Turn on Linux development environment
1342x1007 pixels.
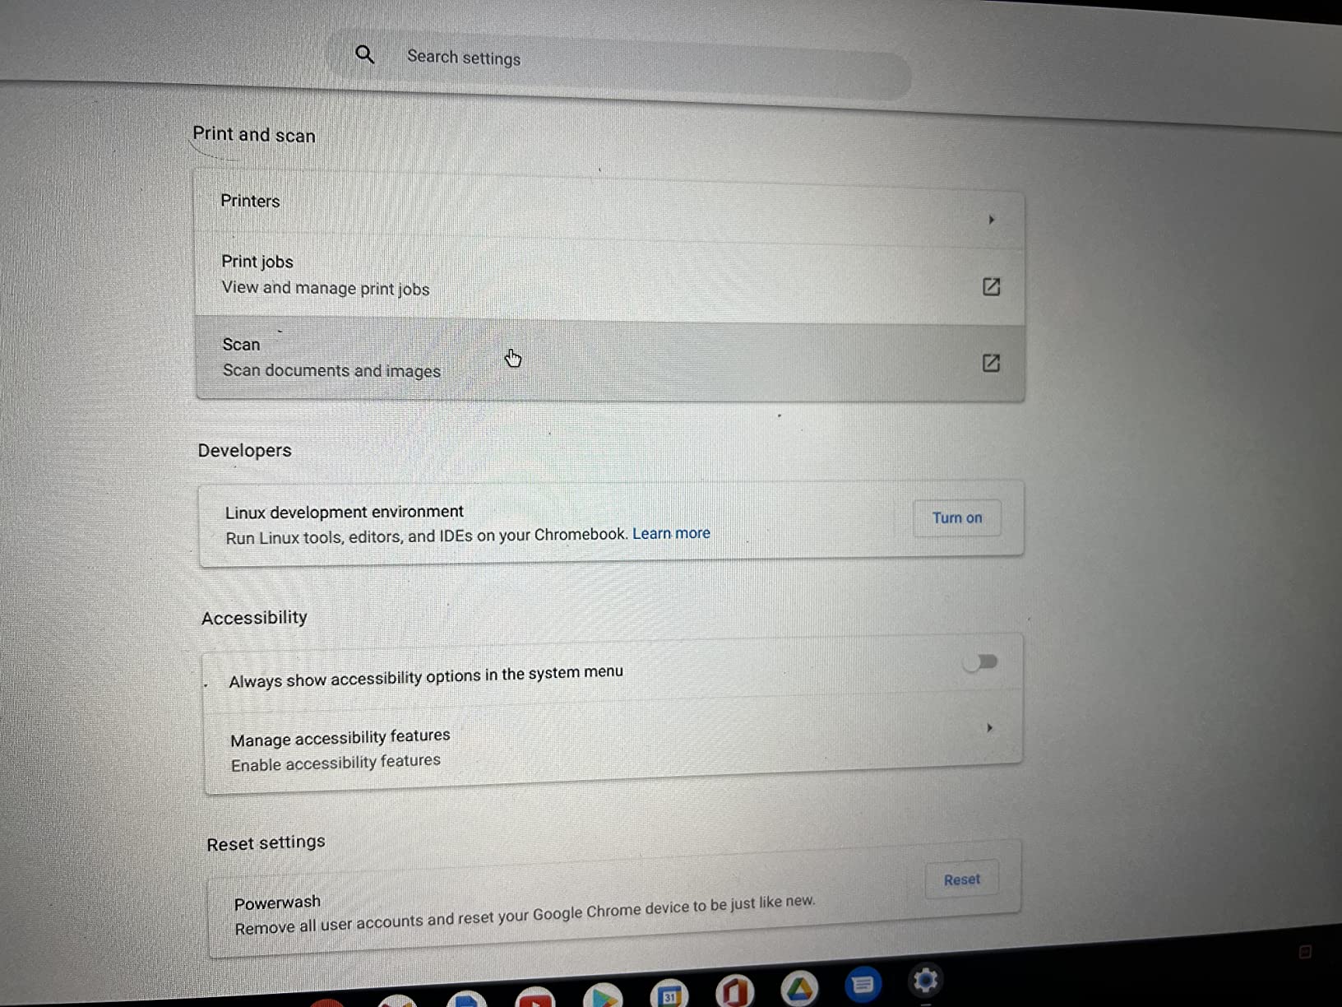click(956, 517)
